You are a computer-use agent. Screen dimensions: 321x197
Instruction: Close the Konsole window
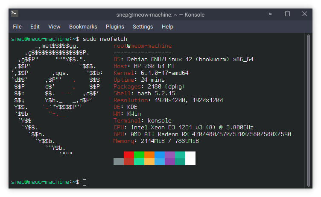pos(304,14)
